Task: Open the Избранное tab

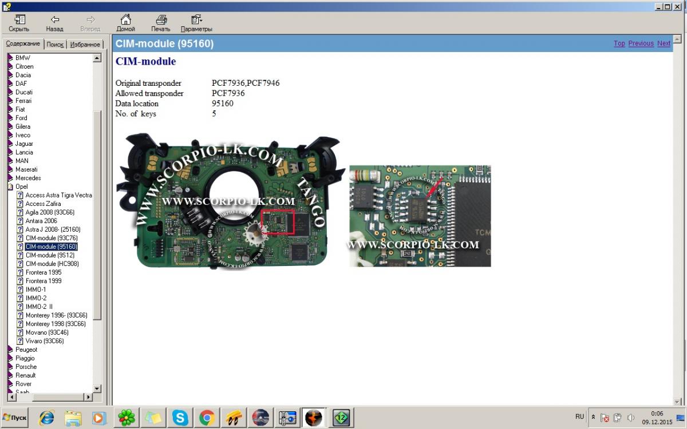Action: (x=85, y=45)
